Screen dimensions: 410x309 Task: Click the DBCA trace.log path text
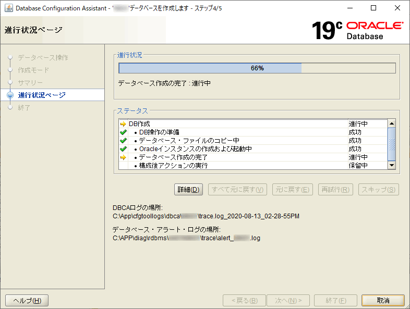[206, 216]
